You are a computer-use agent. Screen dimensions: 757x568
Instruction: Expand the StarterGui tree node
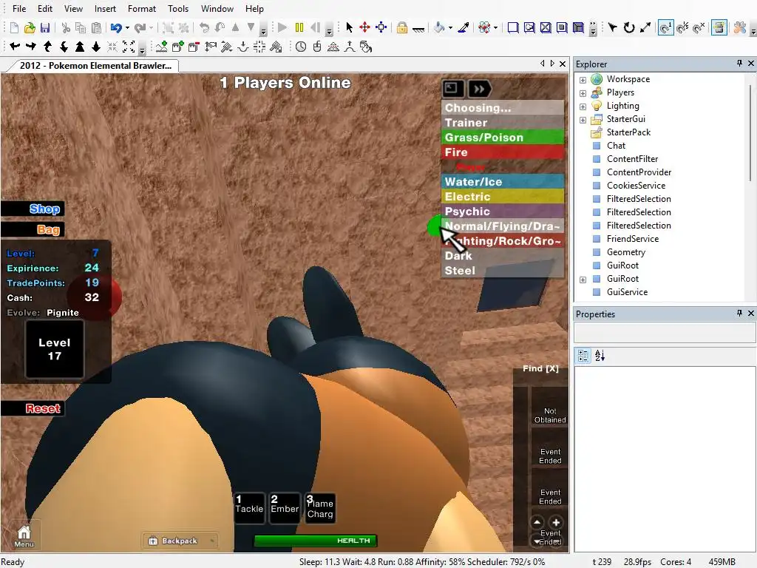(583, 120)
